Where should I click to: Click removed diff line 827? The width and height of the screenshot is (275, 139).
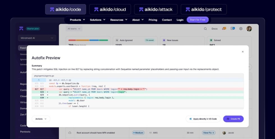point(138,89)
